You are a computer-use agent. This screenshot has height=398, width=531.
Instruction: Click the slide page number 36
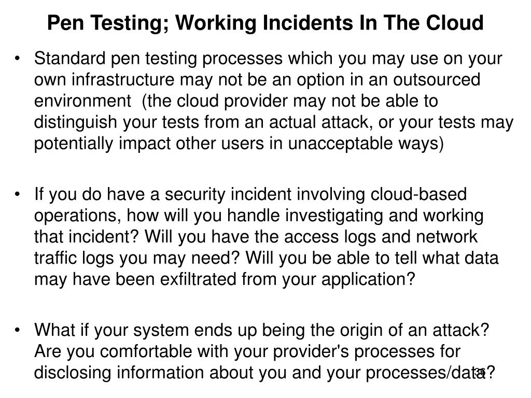tap(480, 372)
